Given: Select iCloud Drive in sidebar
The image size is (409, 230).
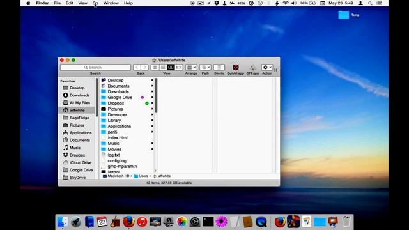Looking at the screenshot, I should pos(81,162).
